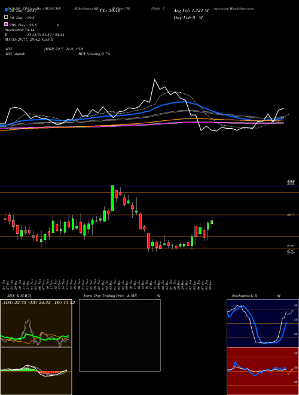Click the 'BUY Growing @ 7%' signal text

(x=94, y=54)
